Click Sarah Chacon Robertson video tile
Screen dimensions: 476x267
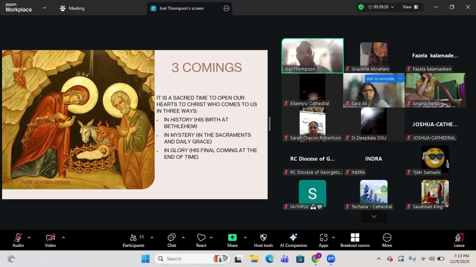[x=312, y=124]
